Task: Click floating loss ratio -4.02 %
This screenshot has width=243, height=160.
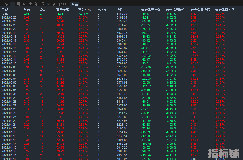Action: coord(171,56)
